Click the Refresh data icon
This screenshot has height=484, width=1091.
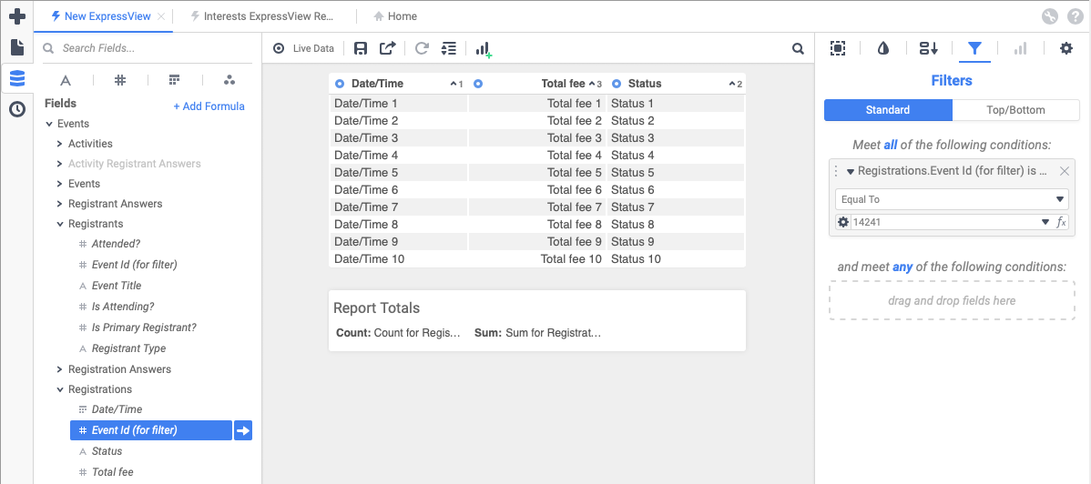click(422, 49)
